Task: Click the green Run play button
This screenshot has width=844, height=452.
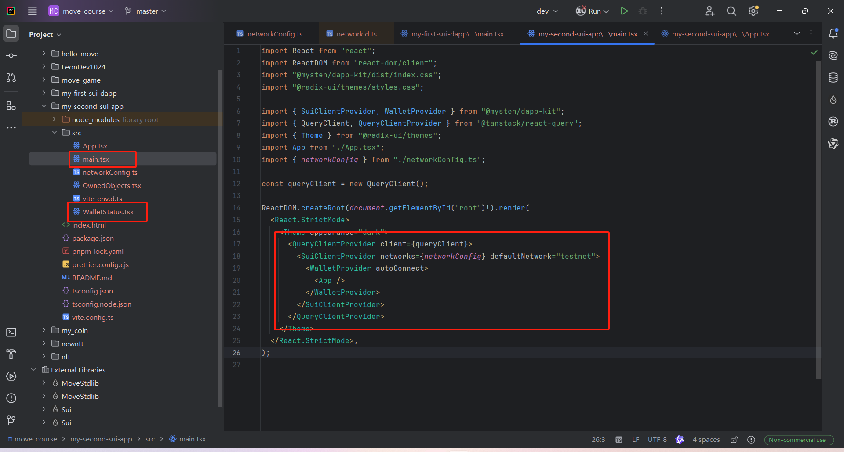Action: pyautogui.click(x=624, y=11)
